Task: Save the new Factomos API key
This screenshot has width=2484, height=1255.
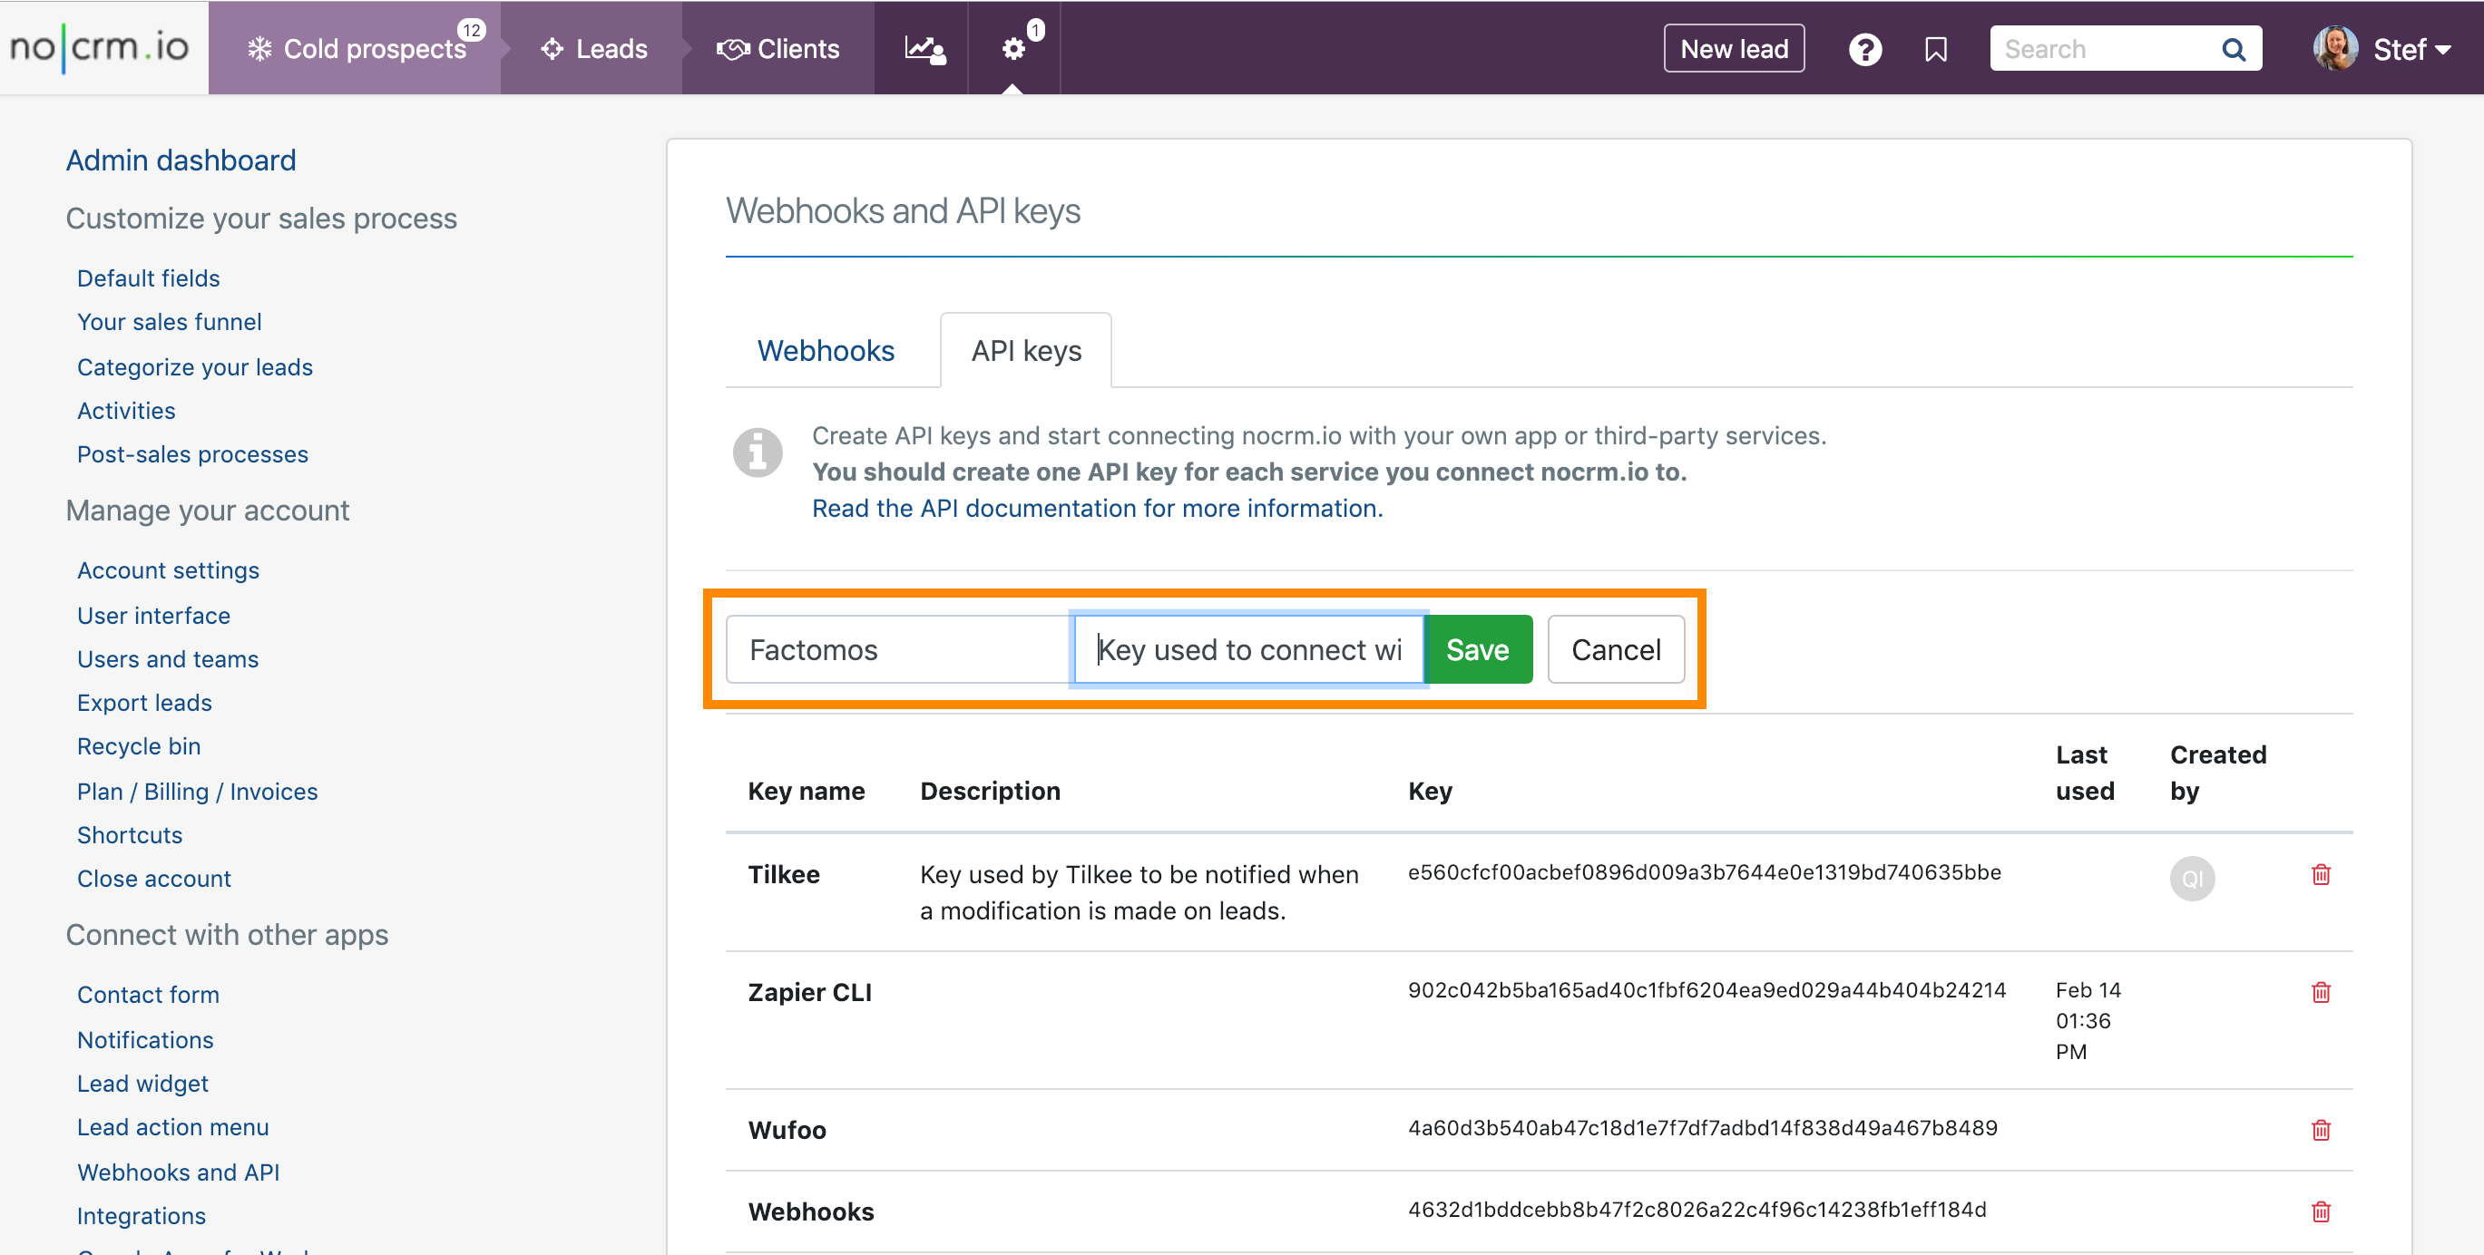Action: 1476,649
